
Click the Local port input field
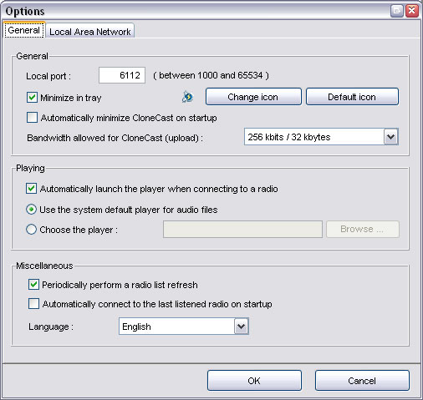(122, 75)
